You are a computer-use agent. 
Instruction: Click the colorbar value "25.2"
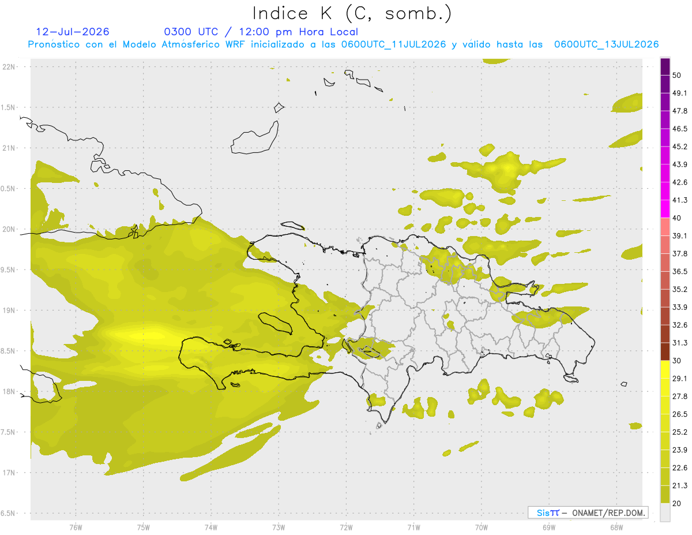tap(680, 432)
